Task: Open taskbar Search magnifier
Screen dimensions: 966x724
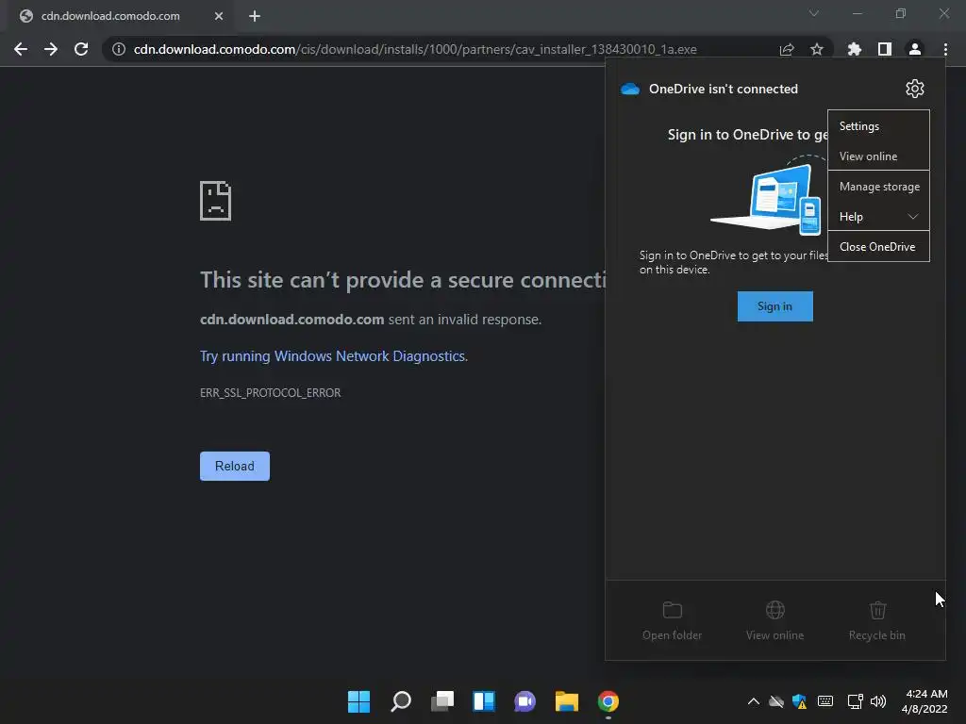Action: coord(400,701)
